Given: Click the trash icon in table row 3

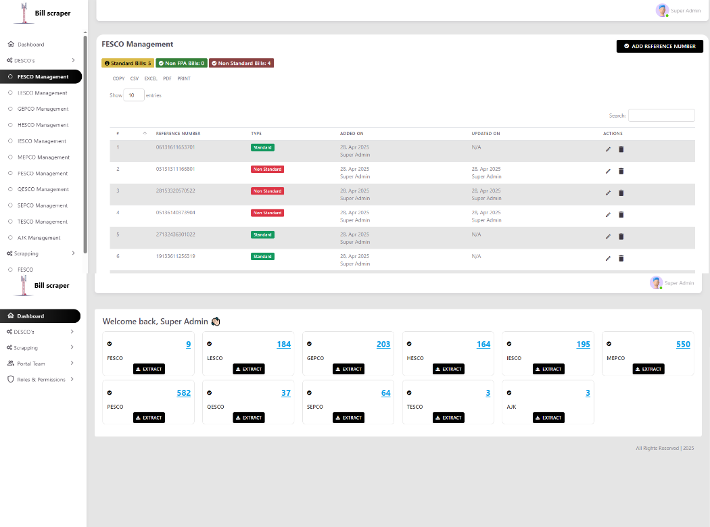Looking at the screenshot, I should point(621,193).
